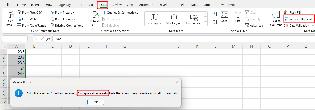This screenshot has height=110, width=315.
Task: Switch to the Insert tab
Action: (x=35, y=5)
